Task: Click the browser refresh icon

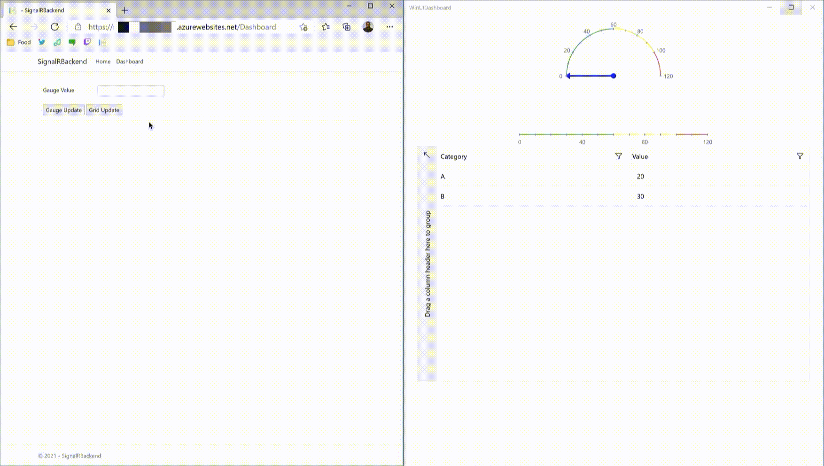Action: point(54,27)
